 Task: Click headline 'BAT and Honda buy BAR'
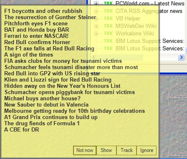point(37,30)
